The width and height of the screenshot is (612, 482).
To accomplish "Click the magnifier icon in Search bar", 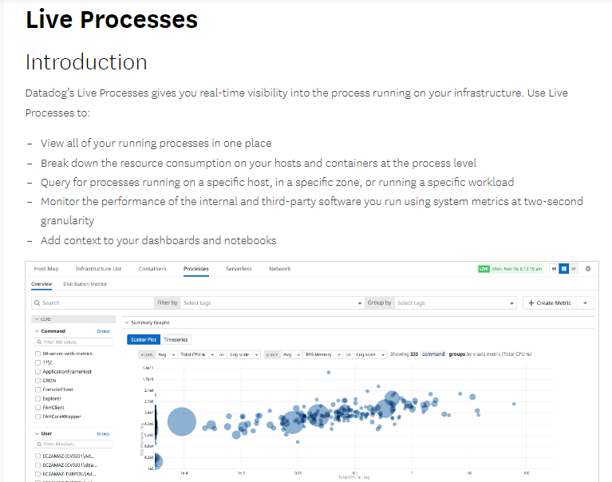I will click(x=37, y=303).
